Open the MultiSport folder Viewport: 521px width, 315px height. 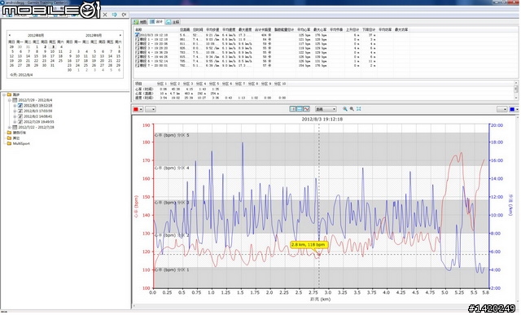click(x=21, y=143)
